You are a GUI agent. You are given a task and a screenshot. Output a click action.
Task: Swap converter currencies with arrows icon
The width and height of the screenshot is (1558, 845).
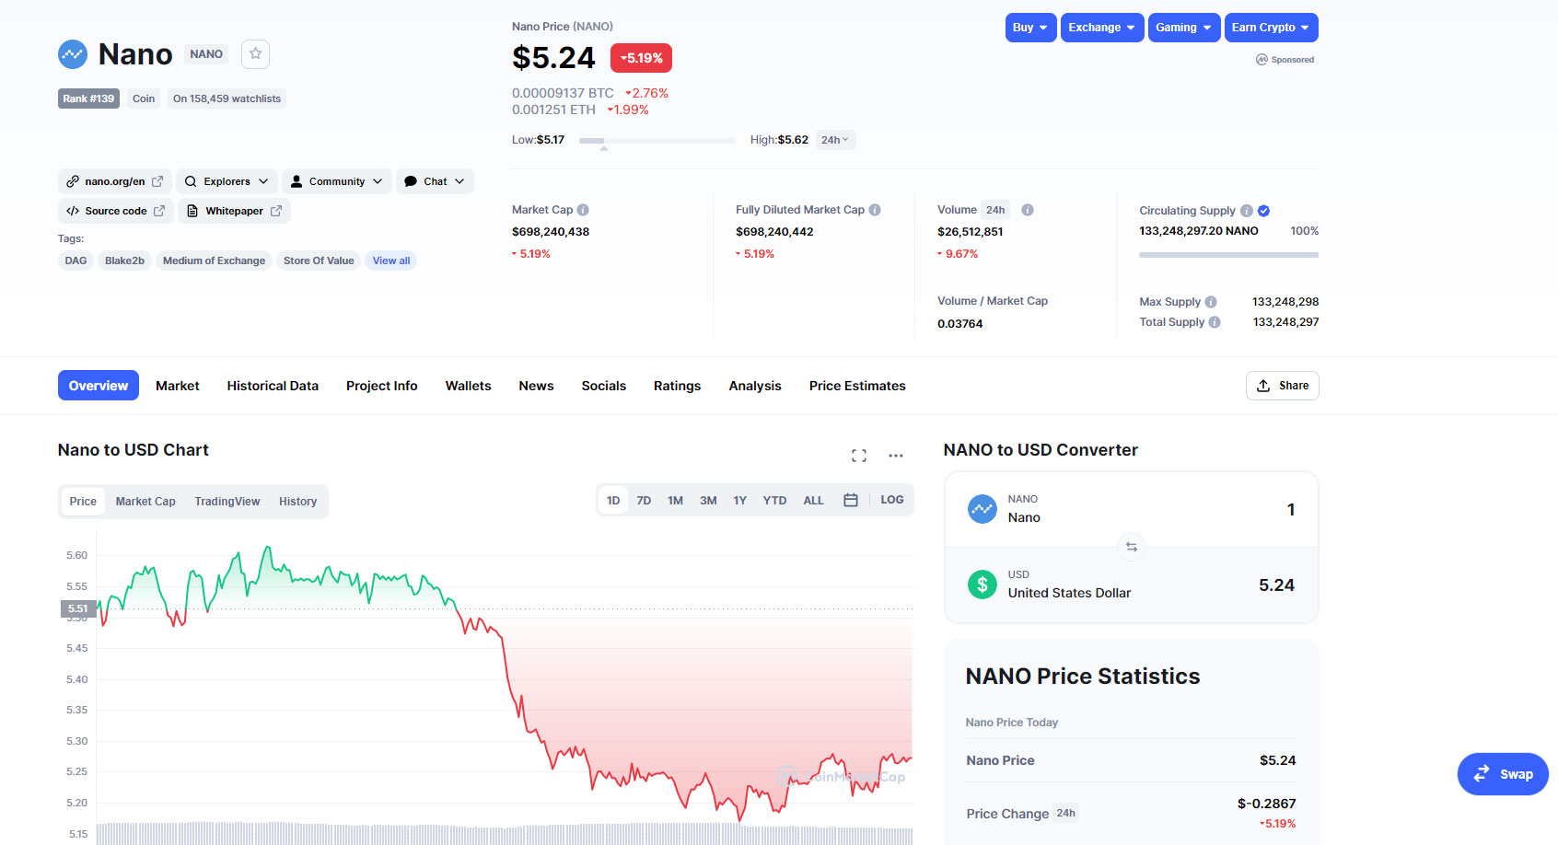click(x=1132, y=547)
